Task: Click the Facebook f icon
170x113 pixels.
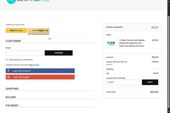Action: (x=8, y=71)
